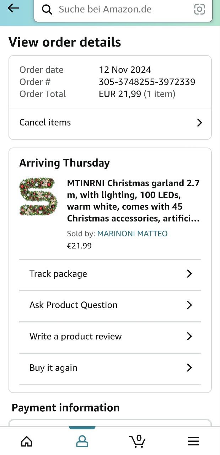The width and height of the screenshot is (220, 455).
Task: Tap the Buy it again chevron
Action: point(189,368)
